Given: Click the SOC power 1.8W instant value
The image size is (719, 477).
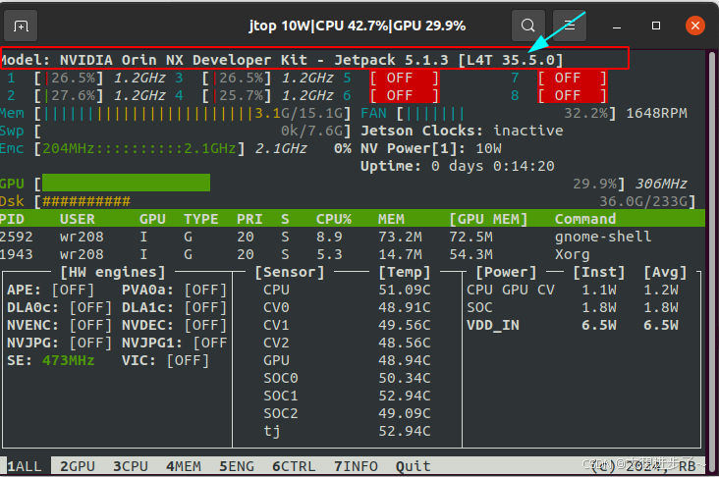Looking at the screenshot, I should point(599,307).
